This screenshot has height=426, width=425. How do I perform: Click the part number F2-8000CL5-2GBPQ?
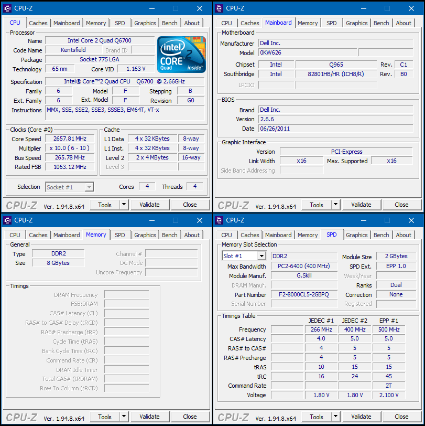point(304,295)
